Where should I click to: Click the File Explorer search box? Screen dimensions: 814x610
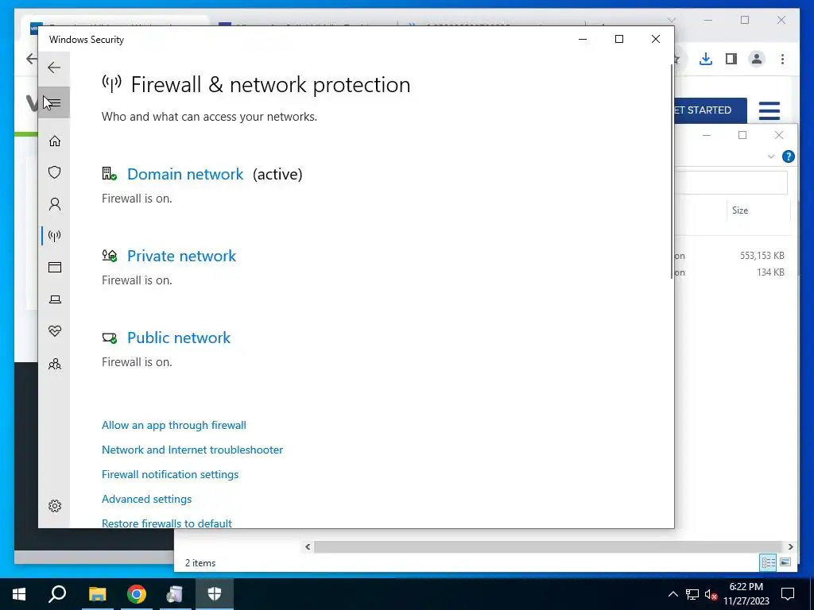731,183
